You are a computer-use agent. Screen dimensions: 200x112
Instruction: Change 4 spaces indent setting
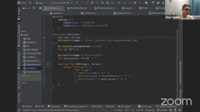pyautogui.click(x=150, y=110)
